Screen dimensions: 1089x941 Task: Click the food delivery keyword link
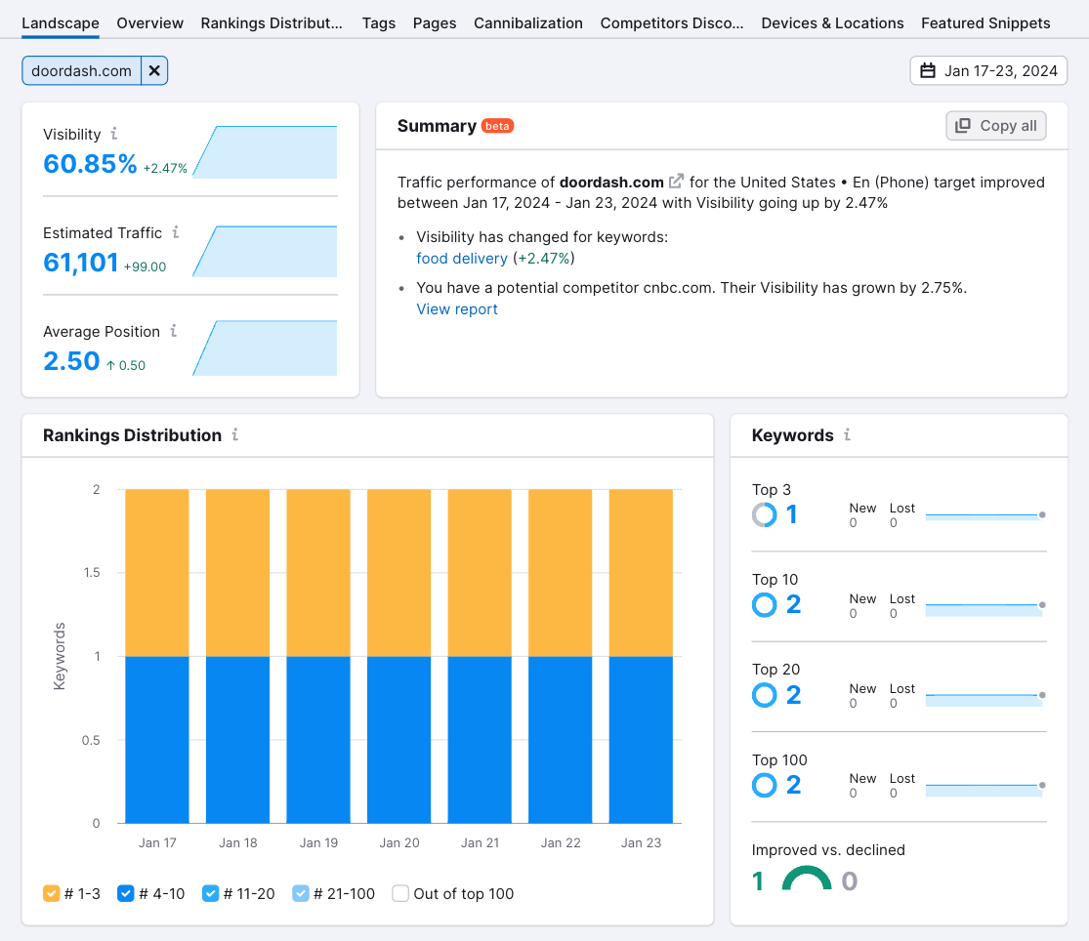pos(462,259)
